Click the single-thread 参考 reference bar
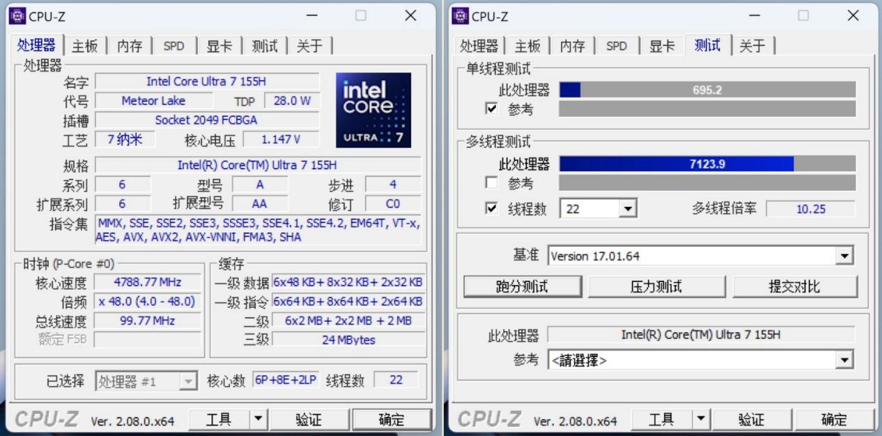Screen dimensions: 882x436 [x=707, y=109]
